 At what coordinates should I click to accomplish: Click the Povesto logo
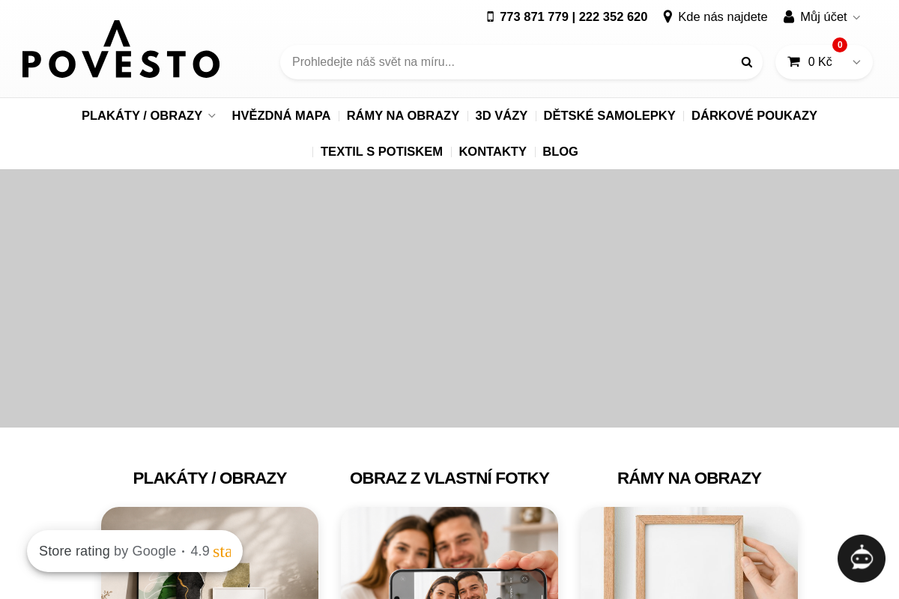click(121, 49)
